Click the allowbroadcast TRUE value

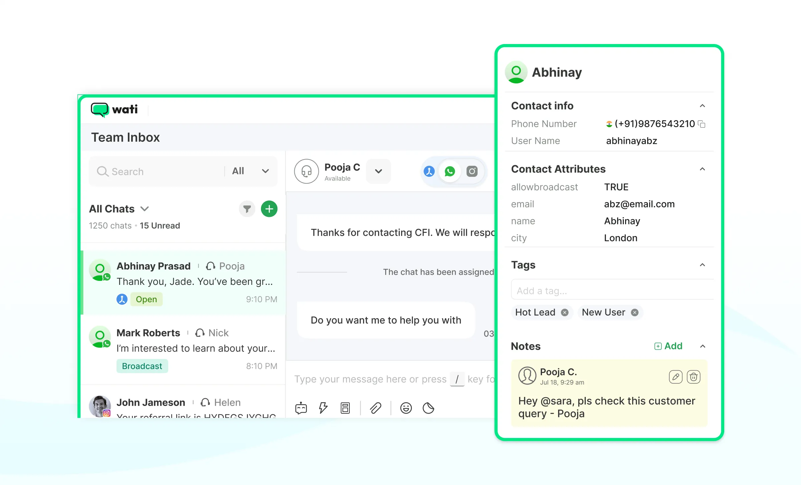(616, 187)
